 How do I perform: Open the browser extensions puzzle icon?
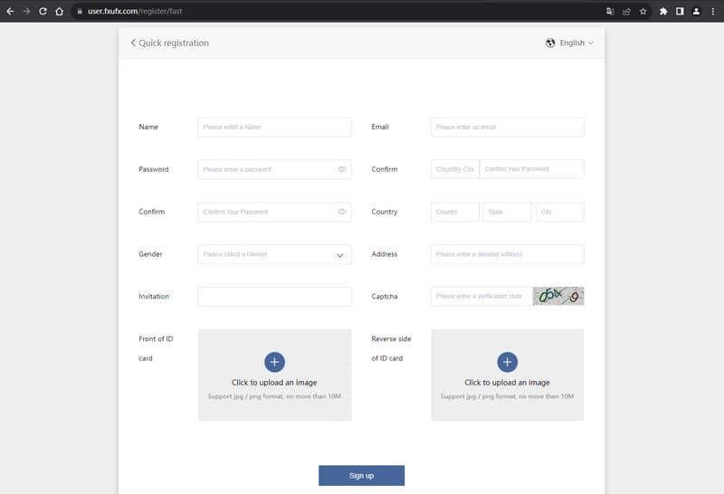tap(663, 11)
